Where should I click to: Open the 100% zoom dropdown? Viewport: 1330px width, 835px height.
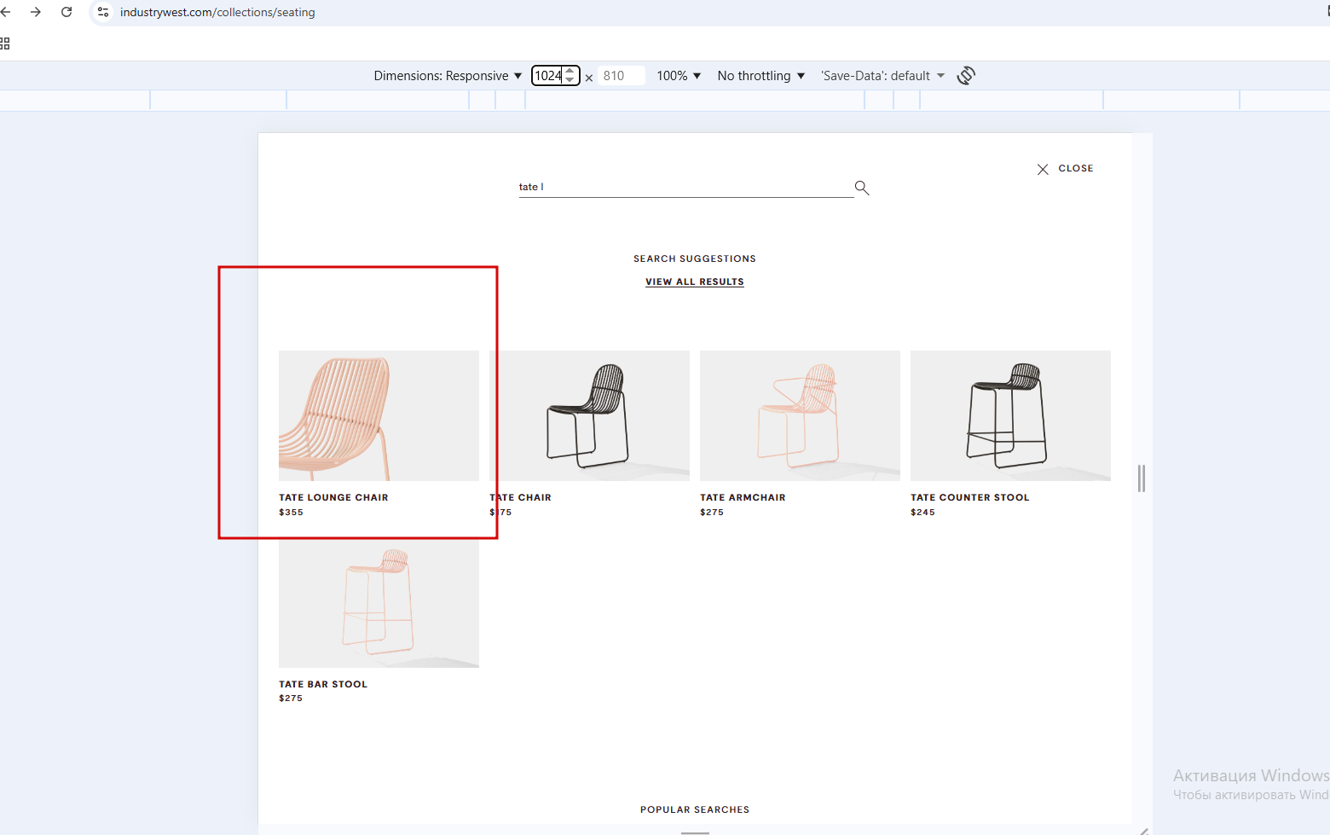(679, 76)
